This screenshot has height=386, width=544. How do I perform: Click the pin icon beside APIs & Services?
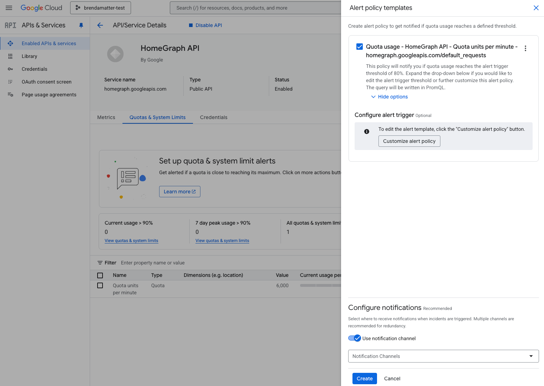tap(81, 25)
